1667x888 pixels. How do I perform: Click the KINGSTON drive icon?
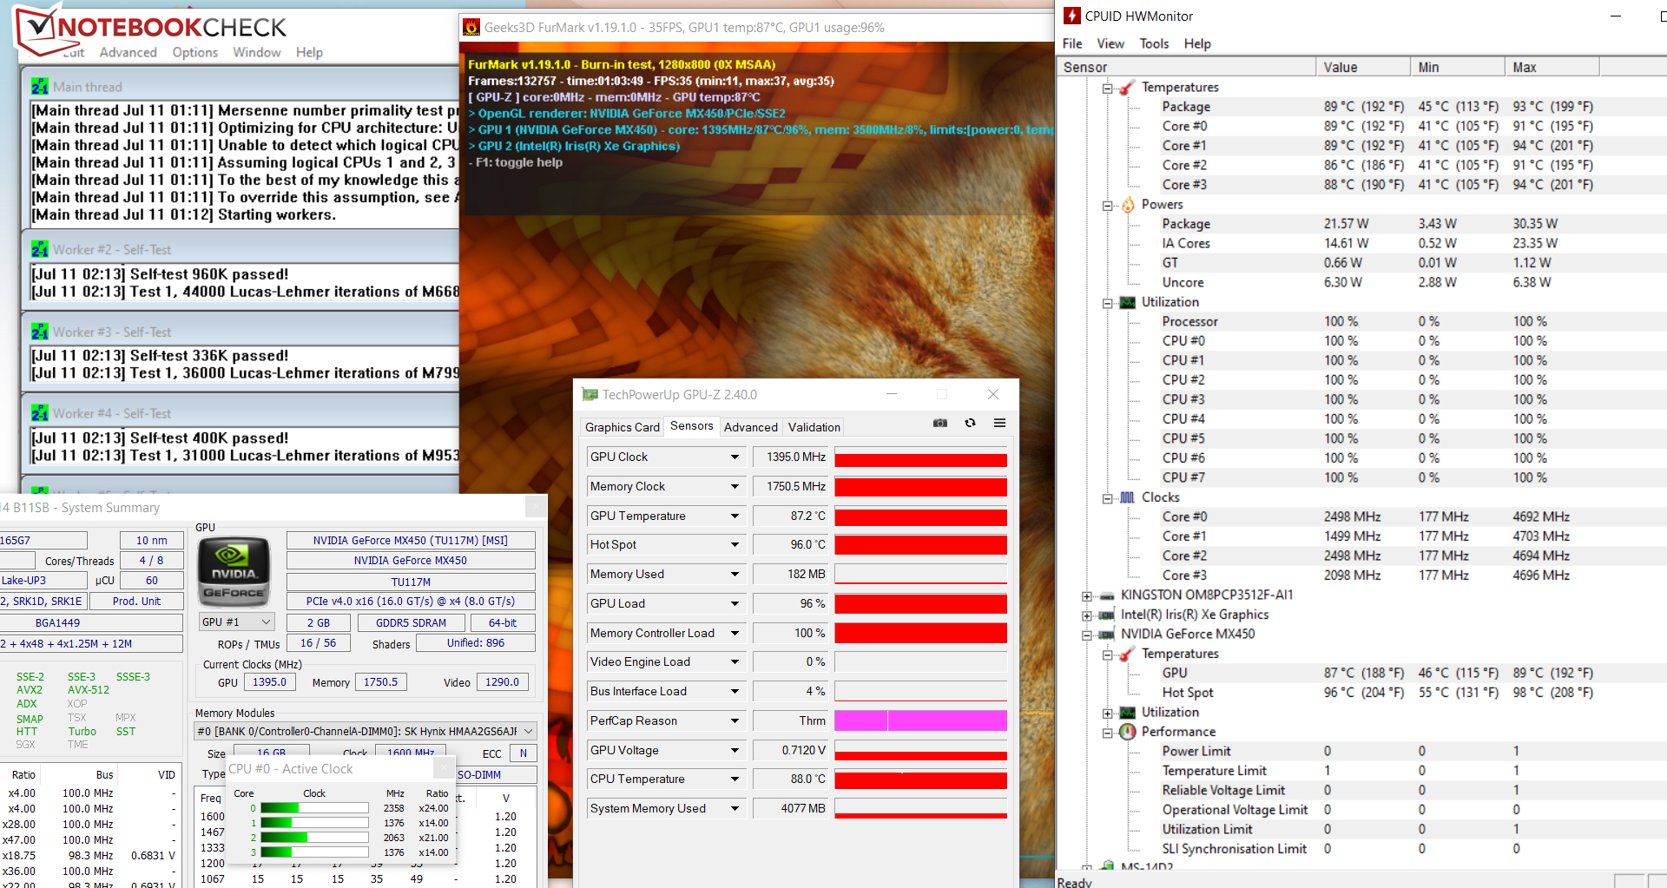coord(1107,595)
